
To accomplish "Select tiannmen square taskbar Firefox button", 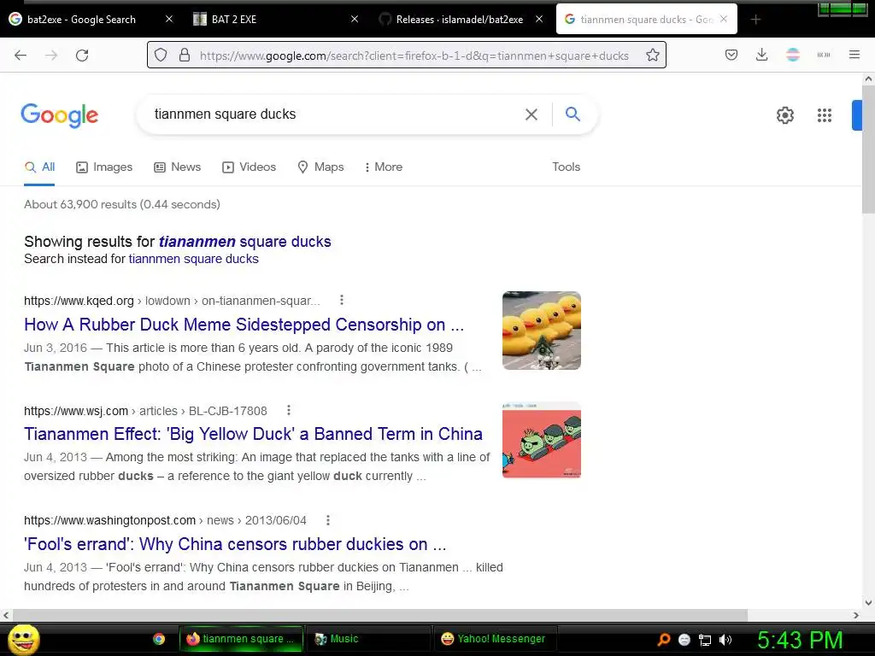I will tap(241, 639).
